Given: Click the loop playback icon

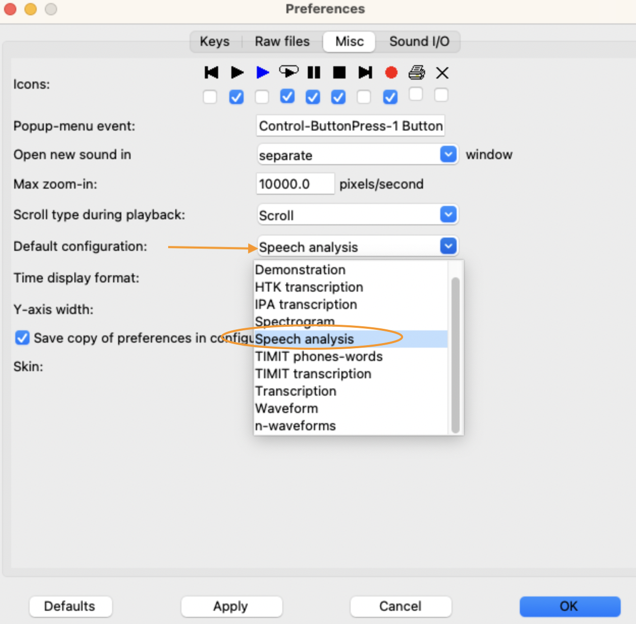Looking at the screenshot, I should click(288, 72).
